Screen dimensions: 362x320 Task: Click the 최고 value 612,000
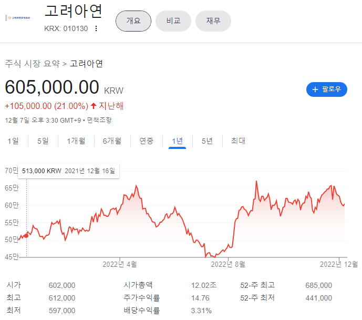62,298
